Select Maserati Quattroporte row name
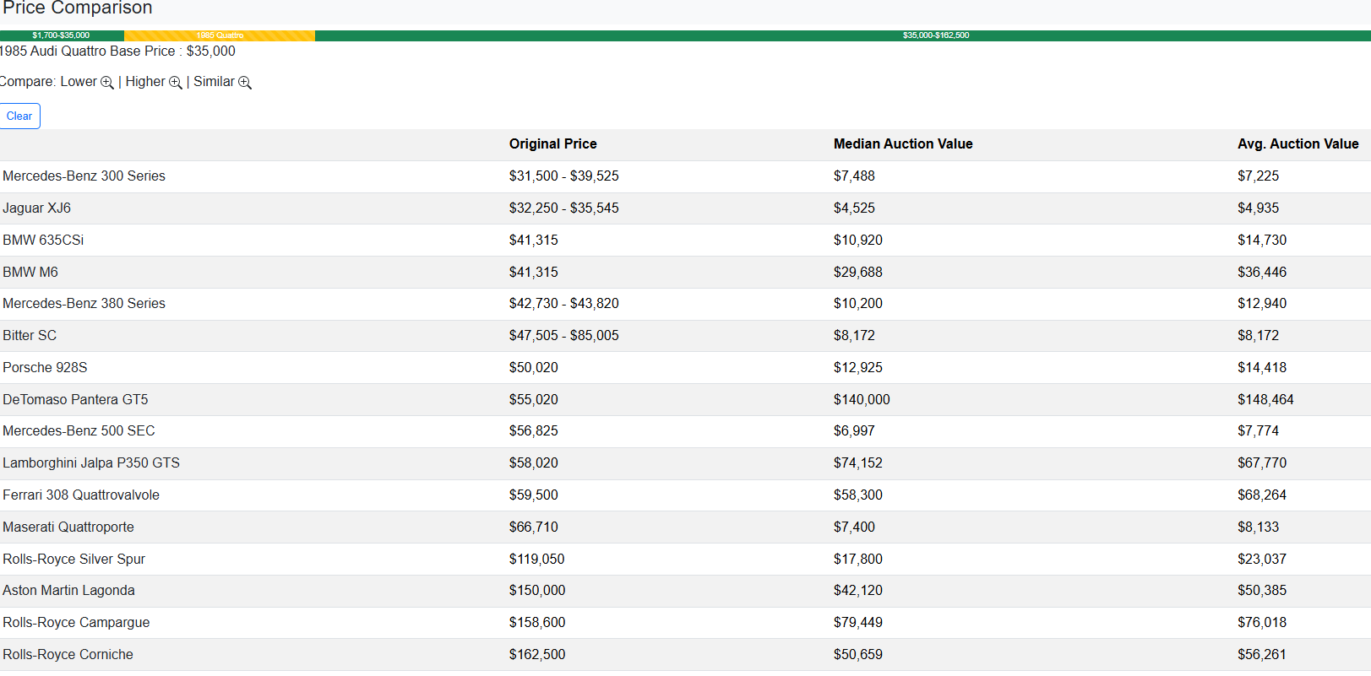Screen dimensions: 1371x676 click(68, 527)
